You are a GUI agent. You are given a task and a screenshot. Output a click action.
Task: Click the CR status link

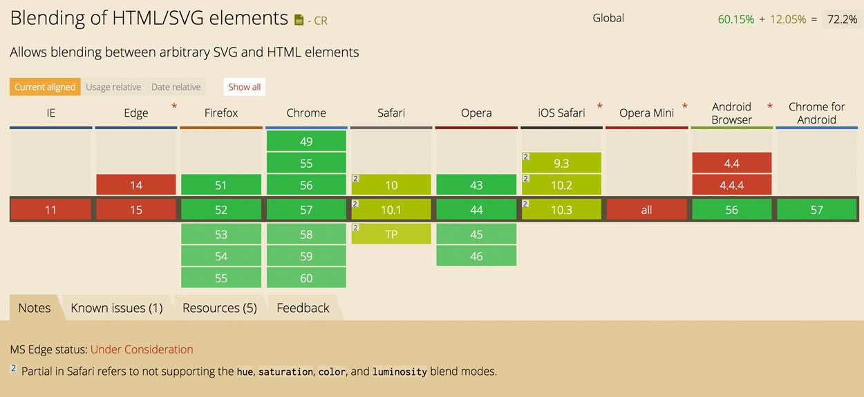click(x=321, y=21)
